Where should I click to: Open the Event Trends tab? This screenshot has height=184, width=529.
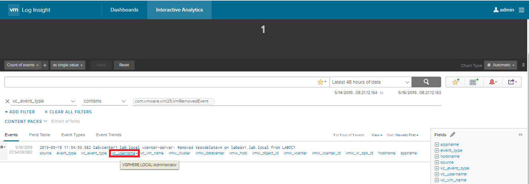point(109,135)
